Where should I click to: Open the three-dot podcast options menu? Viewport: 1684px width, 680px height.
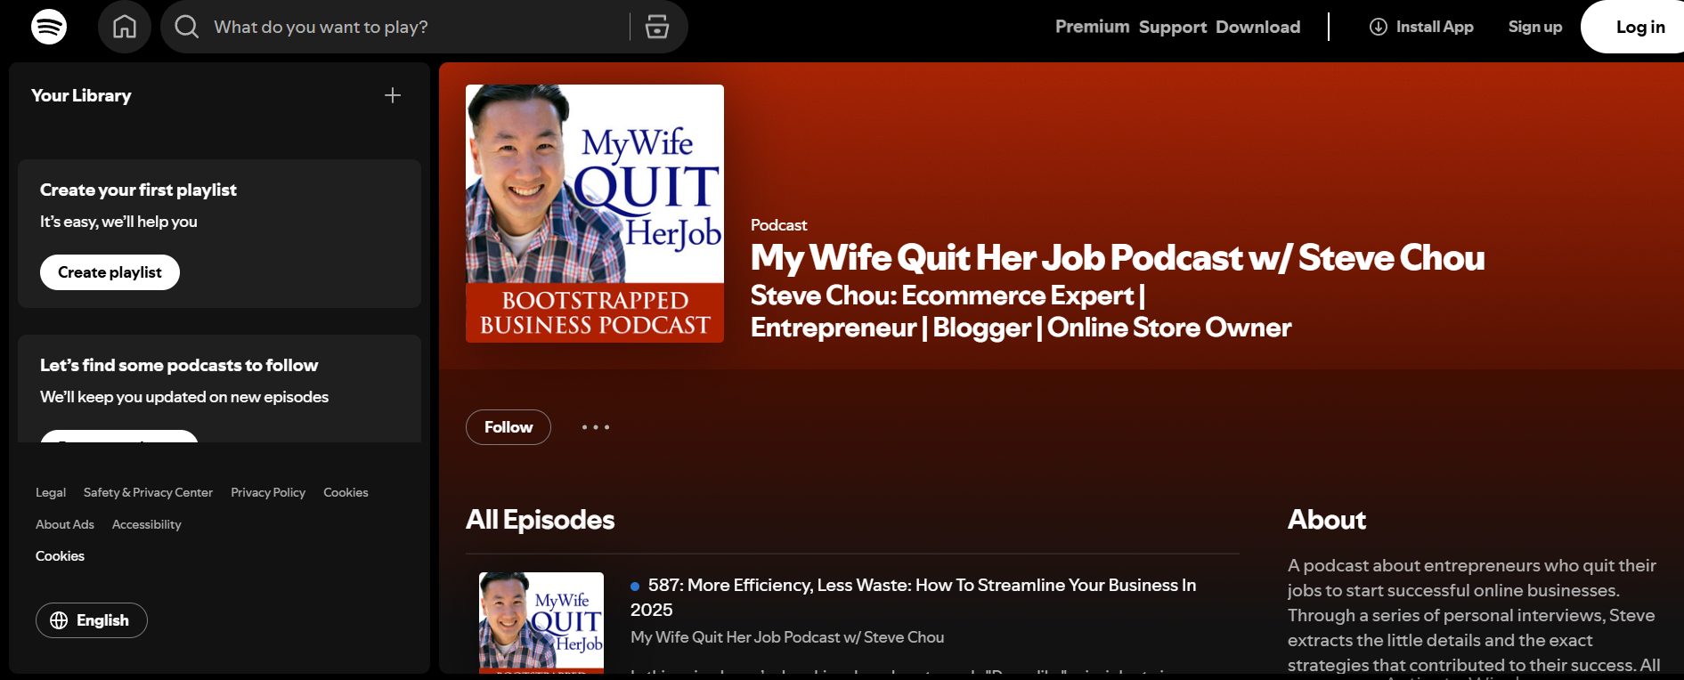point(596,427)
